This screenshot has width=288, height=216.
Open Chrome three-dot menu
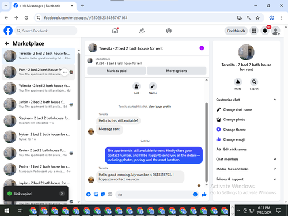(282, 18)
